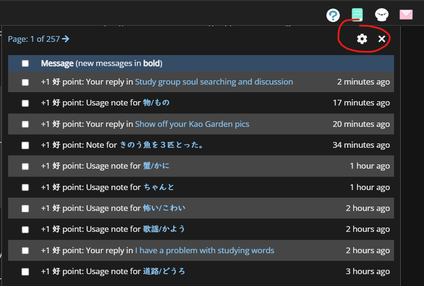Visit the 怖い/こわい word link

point(164,208)
